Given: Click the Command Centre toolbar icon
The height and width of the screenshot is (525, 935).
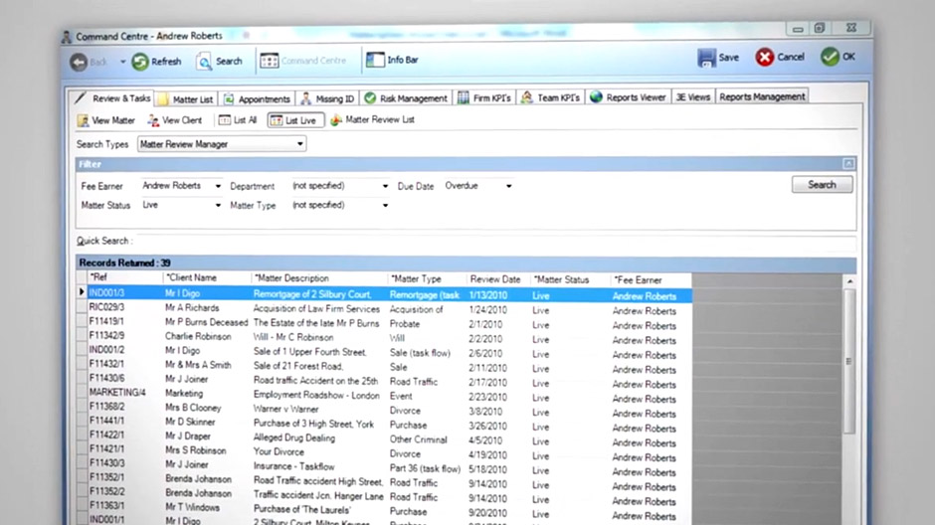Looking at the screenshot, I should pos(269,61).
